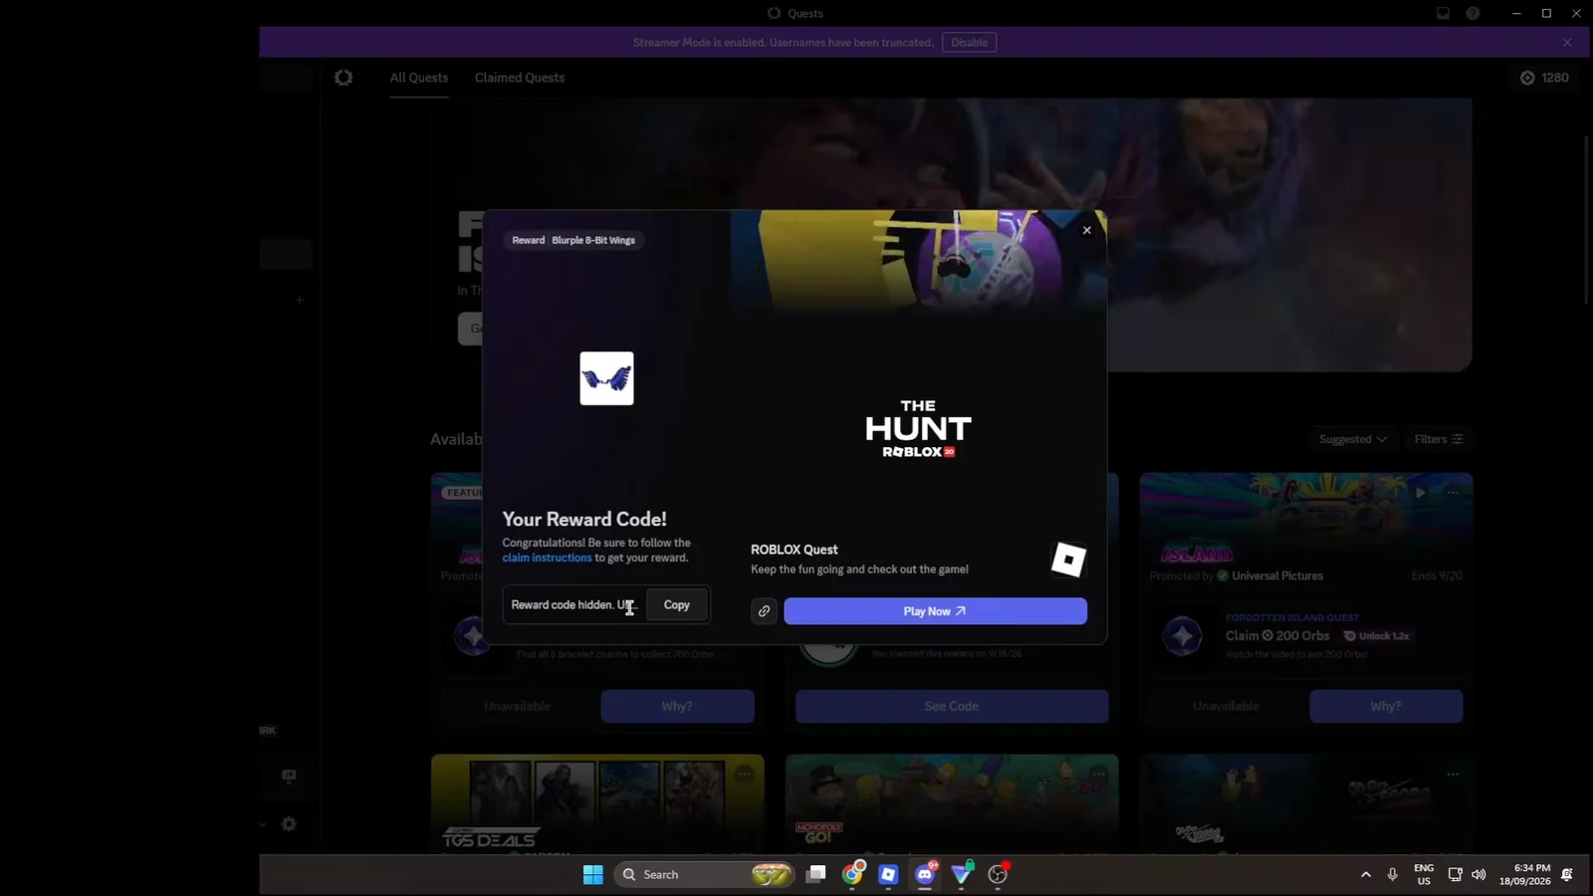This screenshot has height=896, width=1593.
Task: Click the Universal Pictures verified checkmark
Action: (x=1222, y=575)
